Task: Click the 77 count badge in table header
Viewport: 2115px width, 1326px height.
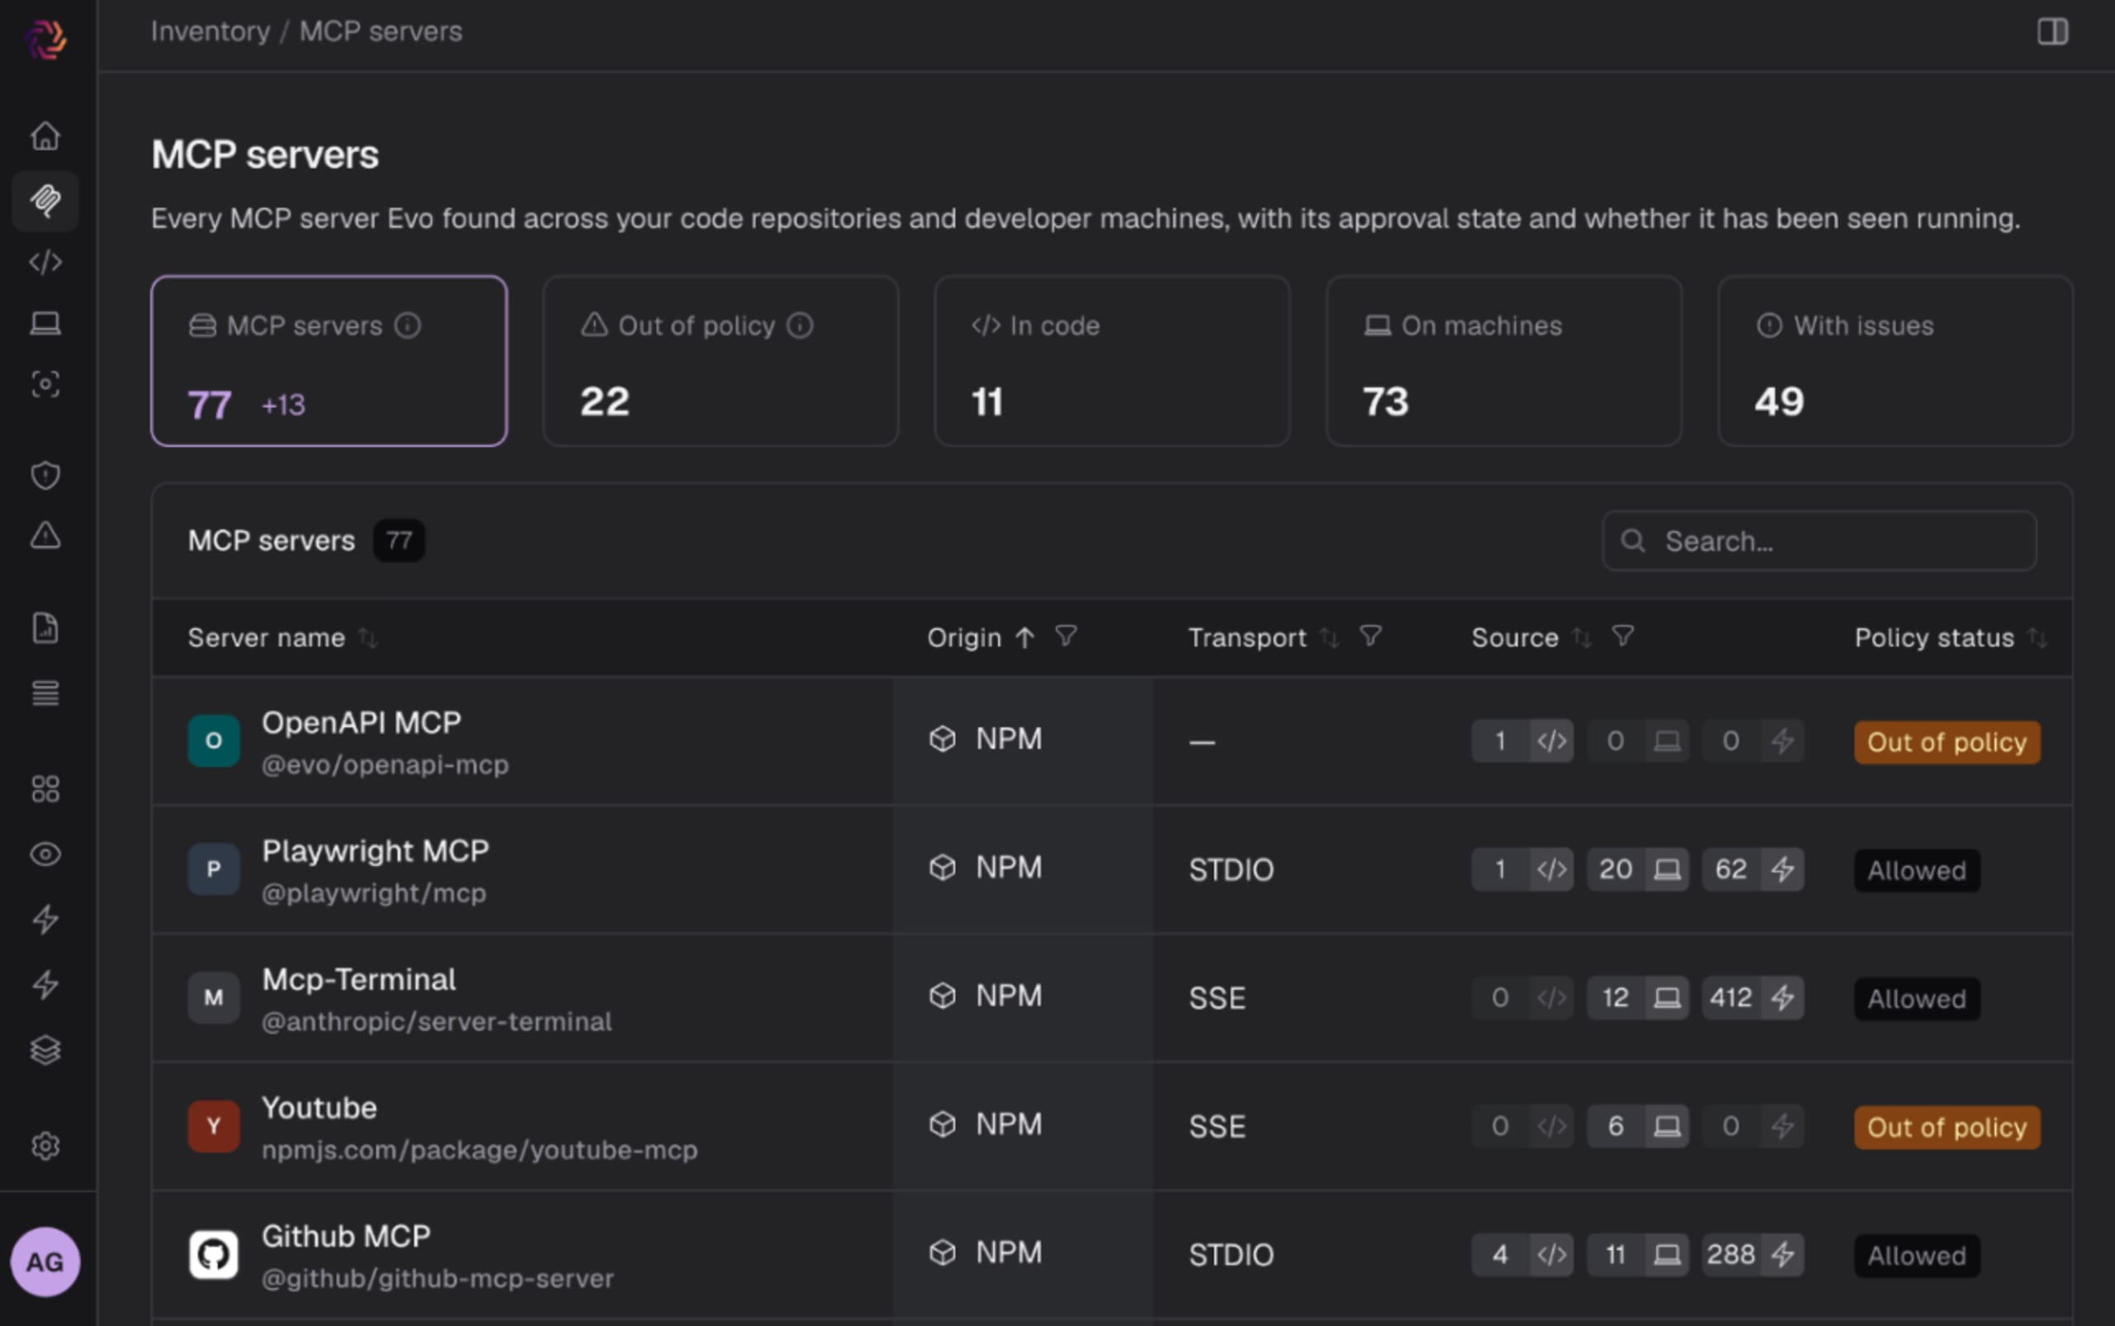Action: (x=399, y=540)
